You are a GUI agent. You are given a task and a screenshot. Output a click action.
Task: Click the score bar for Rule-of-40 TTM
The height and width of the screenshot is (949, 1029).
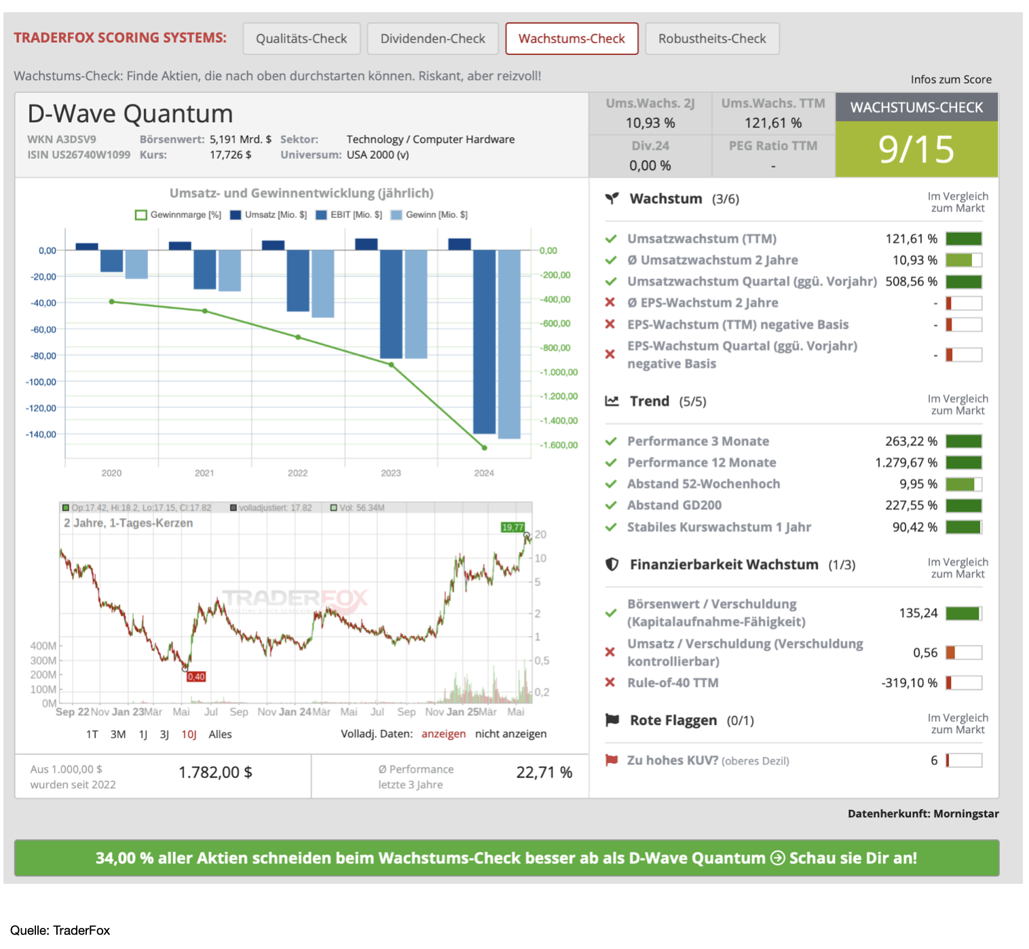964,682
